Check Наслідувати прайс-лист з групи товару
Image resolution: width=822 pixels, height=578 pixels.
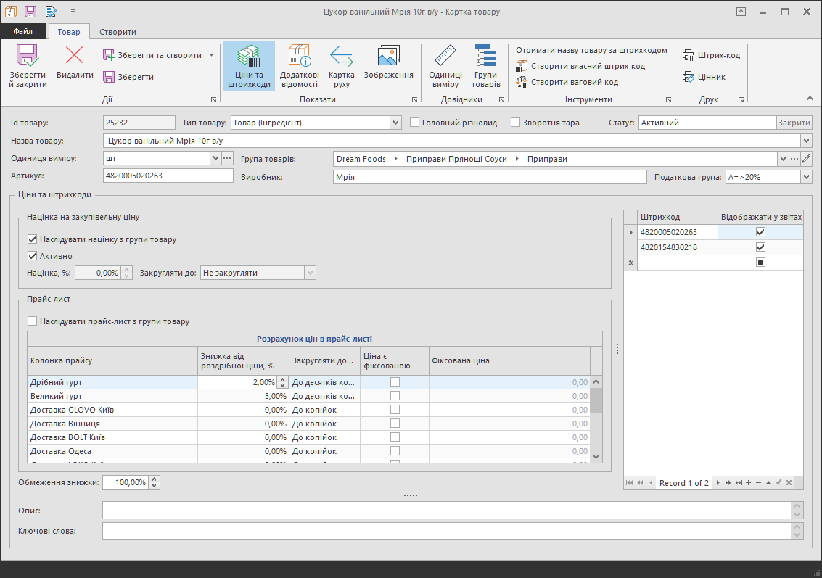tap(32, 321)
